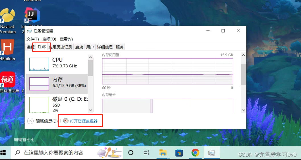
Task: Click the 15.9 GB total memory label
Action: pyautogui.click(x=226, y=55)
